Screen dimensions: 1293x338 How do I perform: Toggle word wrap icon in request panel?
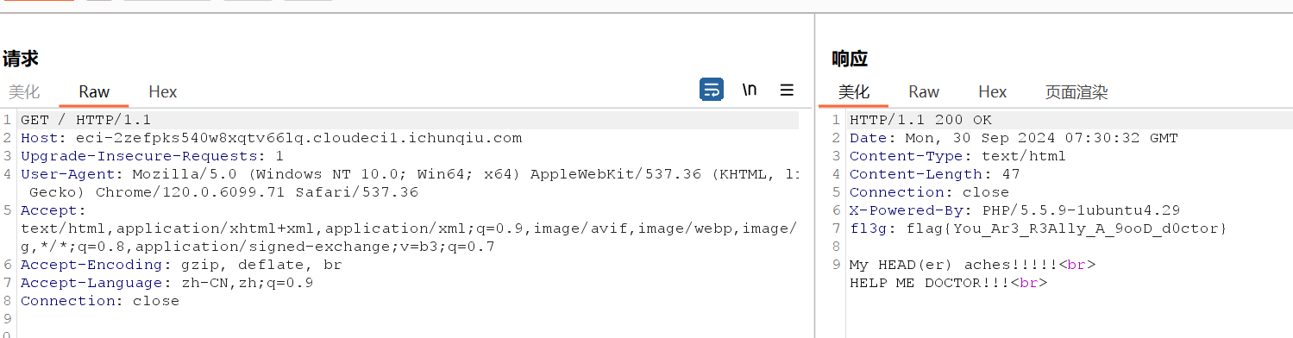click(712, 90)
